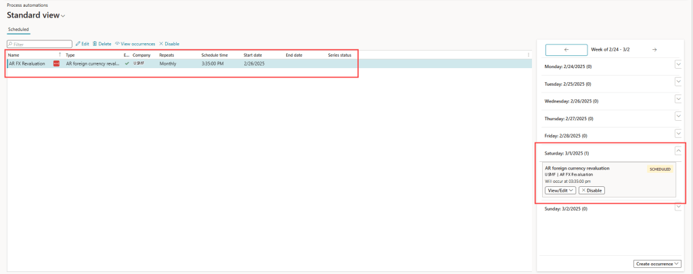Click the Enabled checkmark in AR FX Revaluation row
Screen dimensions: 693x274
click(127, 63)
